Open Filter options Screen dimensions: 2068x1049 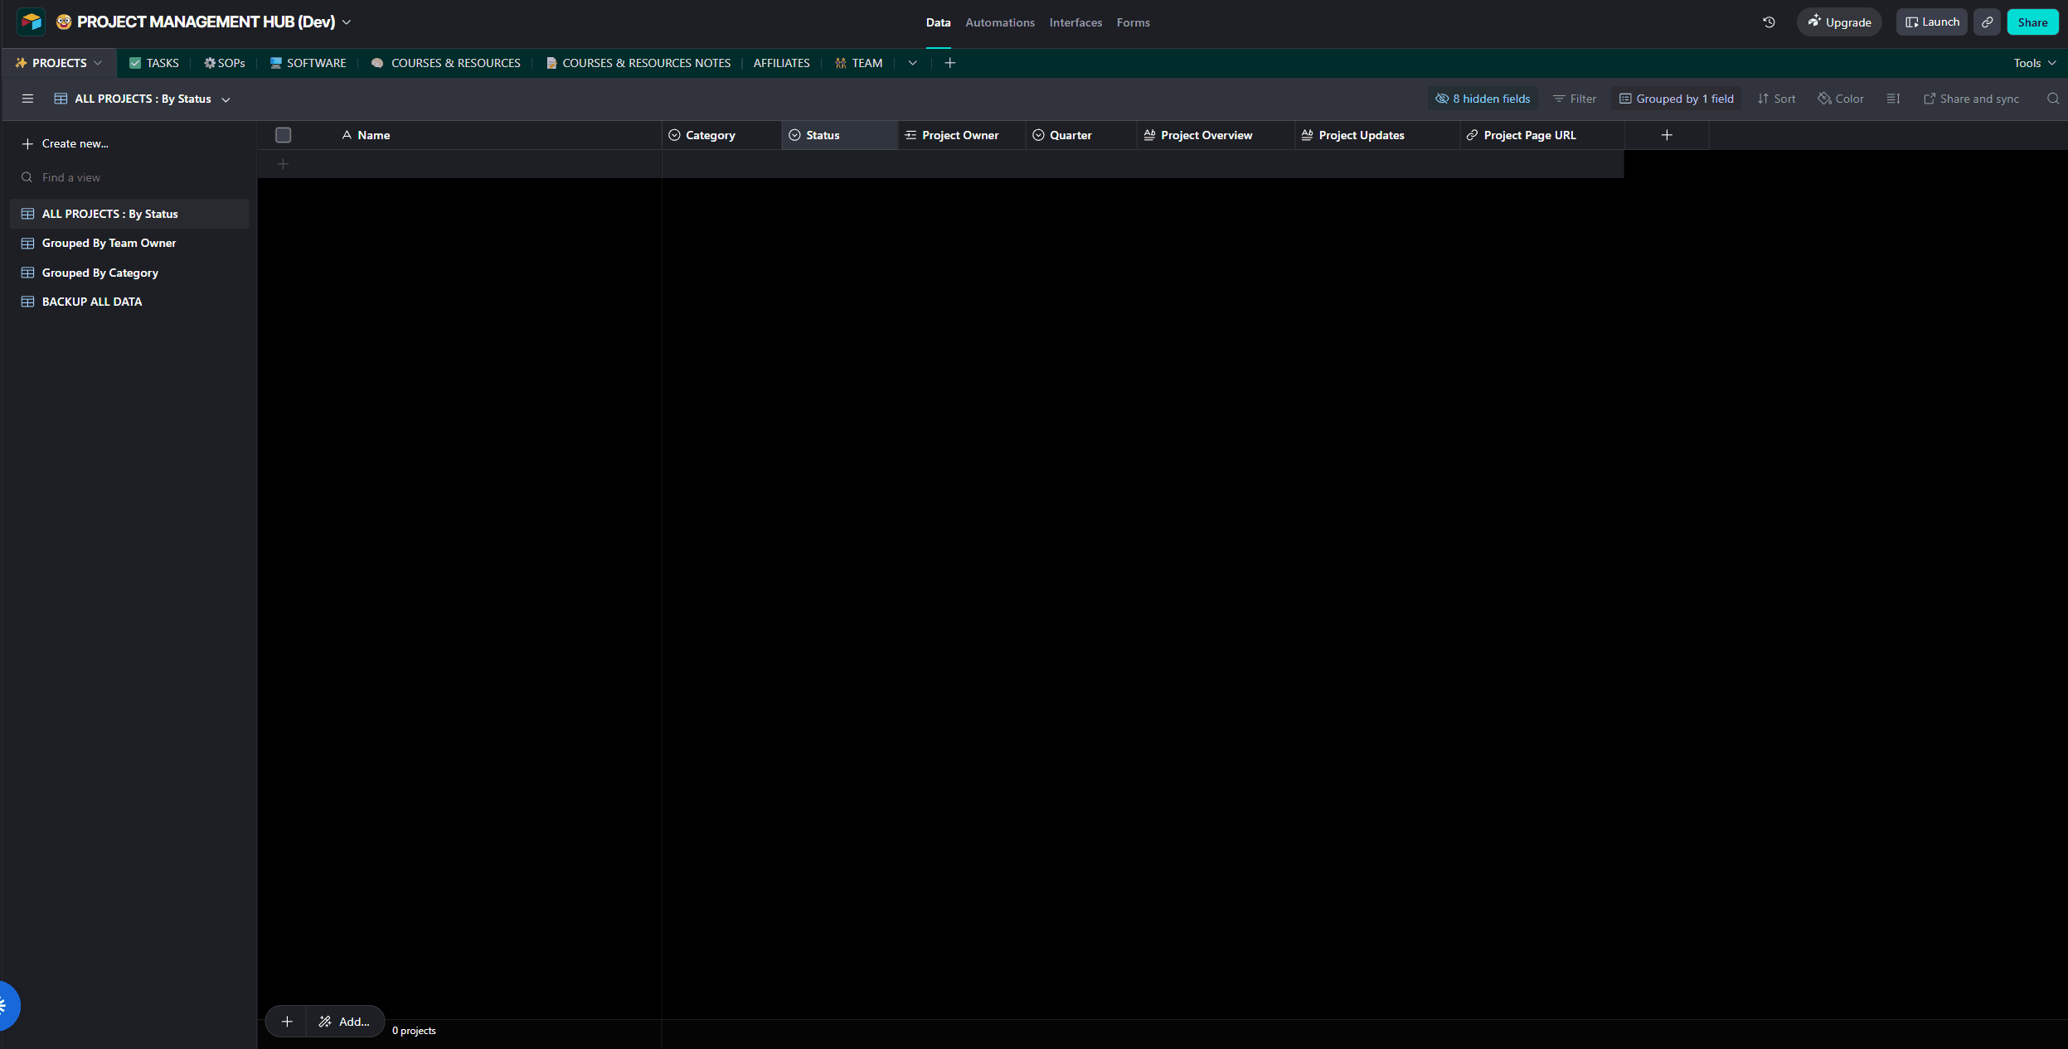tap(1574, 99)
